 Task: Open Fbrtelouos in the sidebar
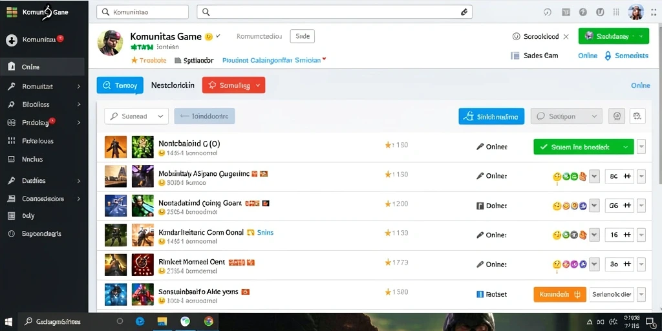coord(37,141)
